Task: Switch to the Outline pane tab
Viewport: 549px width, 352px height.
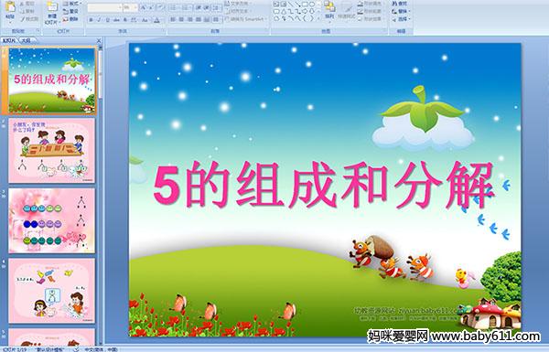Action: tap(26, 40)
